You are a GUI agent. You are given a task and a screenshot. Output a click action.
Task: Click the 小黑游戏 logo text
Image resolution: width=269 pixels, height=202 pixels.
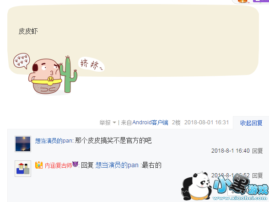[241, 185]
